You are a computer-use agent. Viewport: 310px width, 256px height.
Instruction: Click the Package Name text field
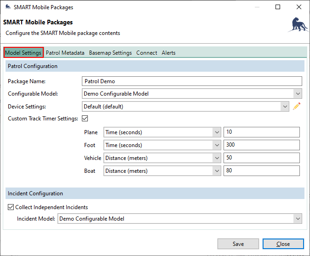coord(192,81)
